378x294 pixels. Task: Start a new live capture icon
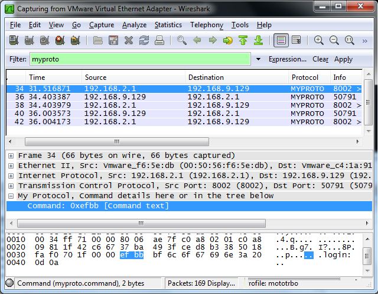click(x=45, y=40)
